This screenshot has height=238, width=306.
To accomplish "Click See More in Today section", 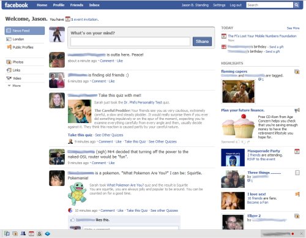I will pyautogui.click(x=293, y=28).
